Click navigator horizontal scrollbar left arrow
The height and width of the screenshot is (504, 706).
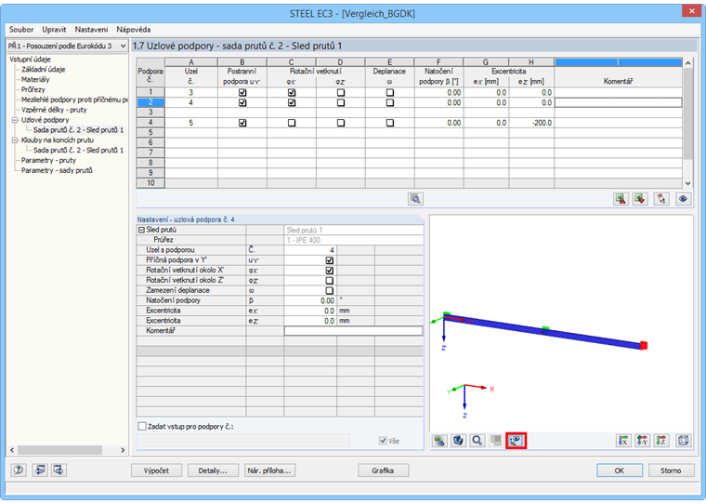point(12,450)
